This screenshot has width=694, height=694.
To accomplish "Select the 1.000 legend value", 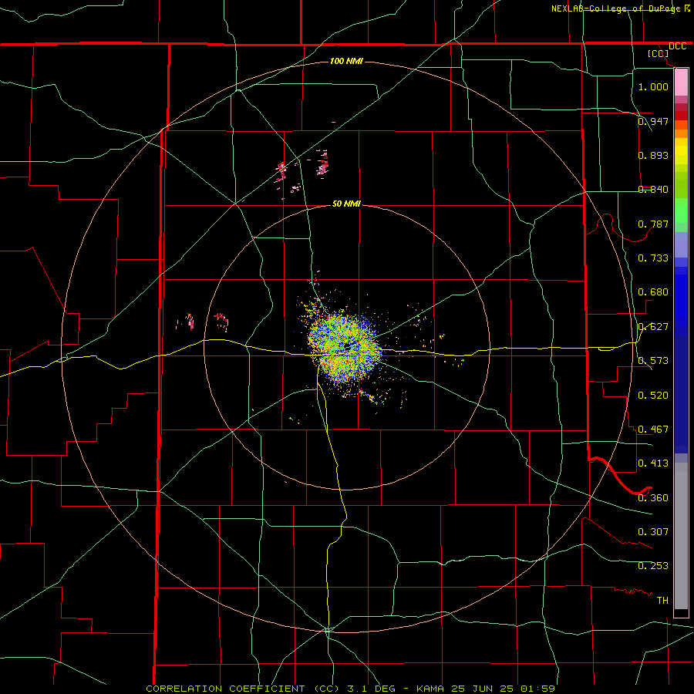I will [653, 86].
